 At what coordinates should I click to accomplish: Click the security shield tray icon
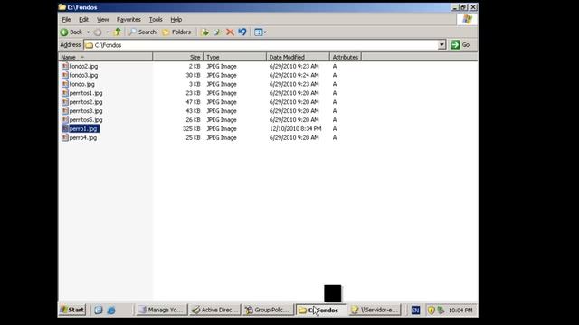pos(431,311)
